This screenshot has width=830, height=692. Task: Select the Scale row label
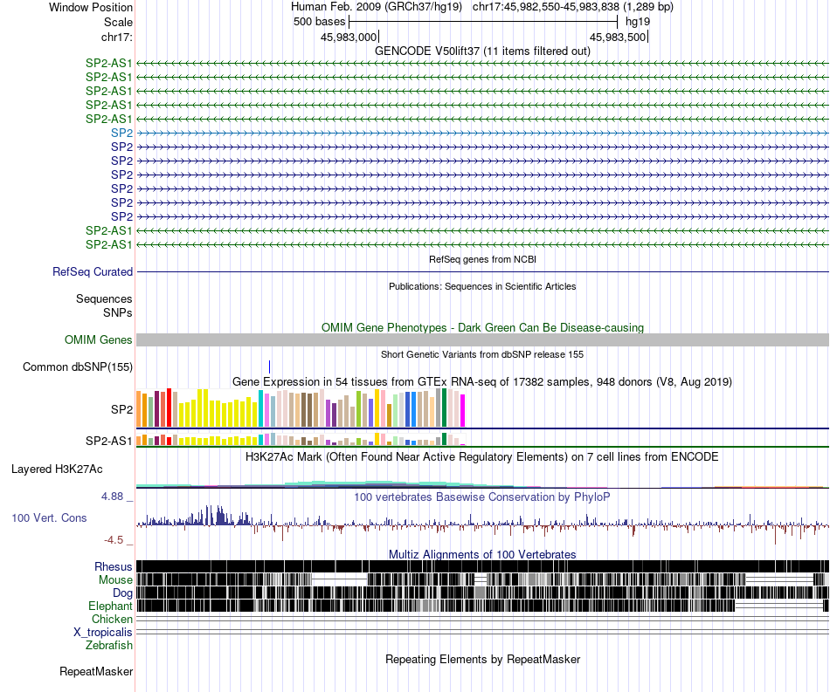coord(118,22)
